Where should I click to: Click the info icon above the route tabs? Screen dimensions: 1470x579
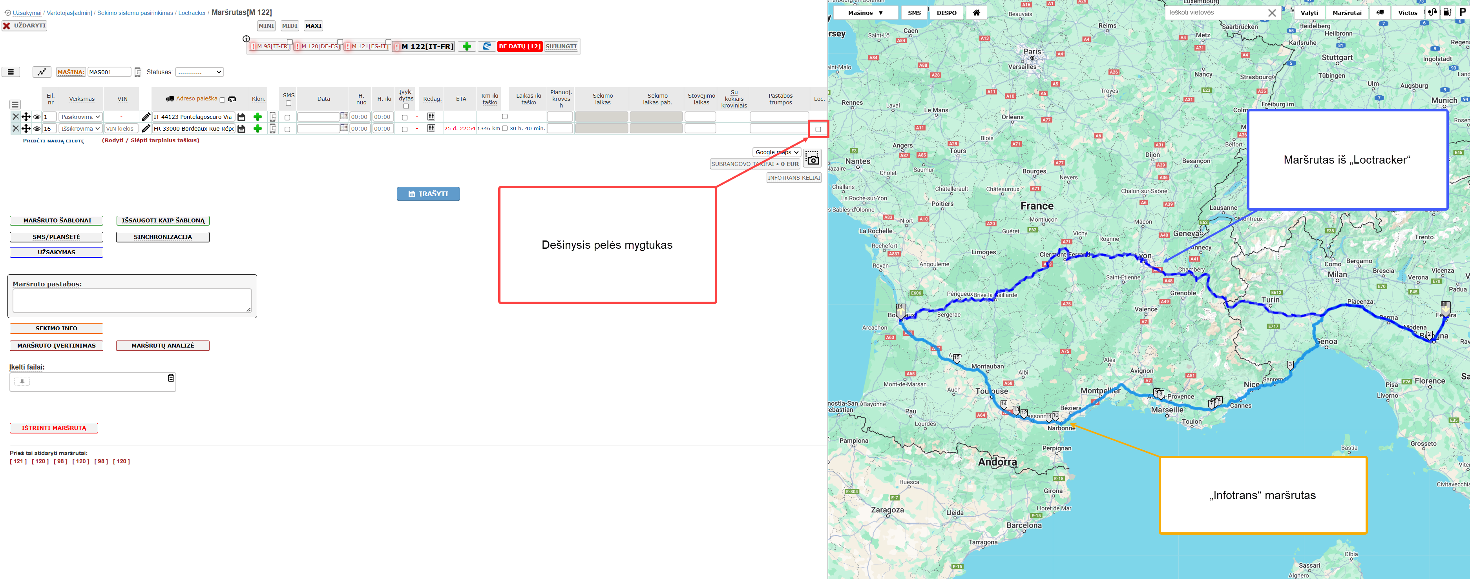pyautogui.click(x=246, y=39)
